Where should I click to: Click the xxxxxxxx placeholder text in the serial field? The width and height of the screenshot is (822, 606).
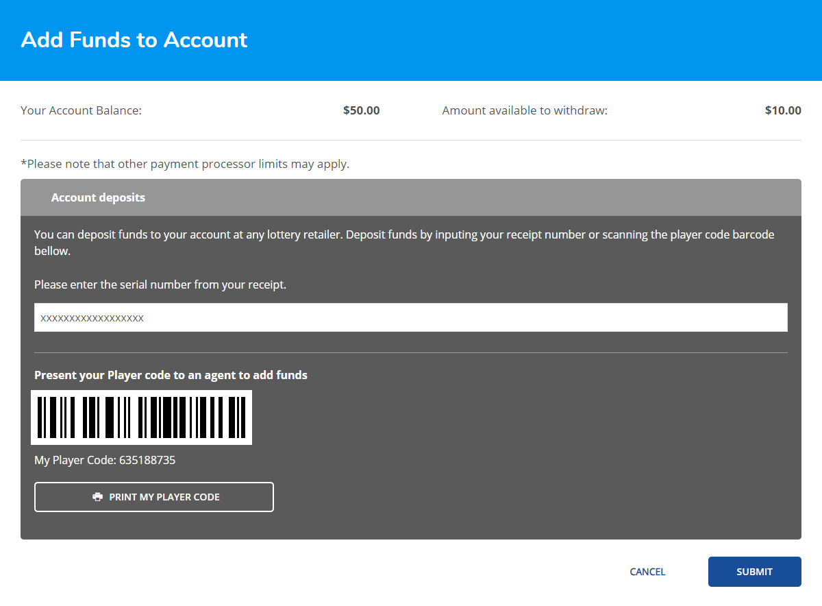(x=92, y=318)
